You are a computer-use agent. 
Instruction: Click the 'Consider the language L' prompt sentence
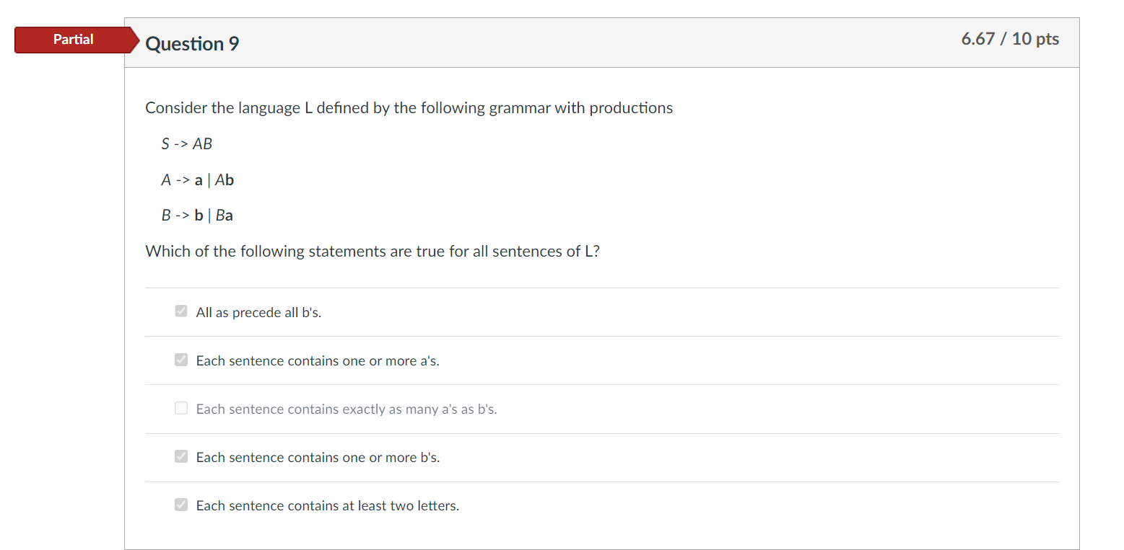click(x=409, y=108)
